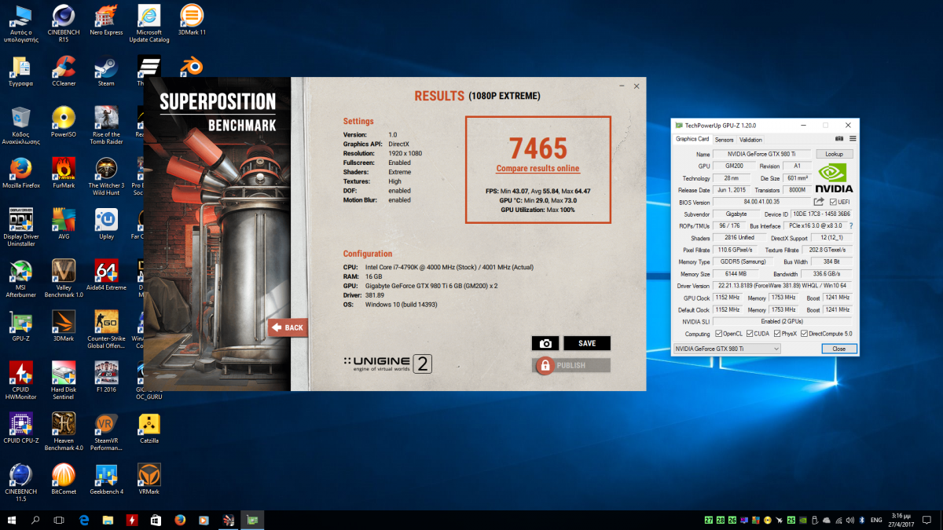943x530 pixels.
Task: Toggle the CUDA checkbox
Action: [749, 334]
